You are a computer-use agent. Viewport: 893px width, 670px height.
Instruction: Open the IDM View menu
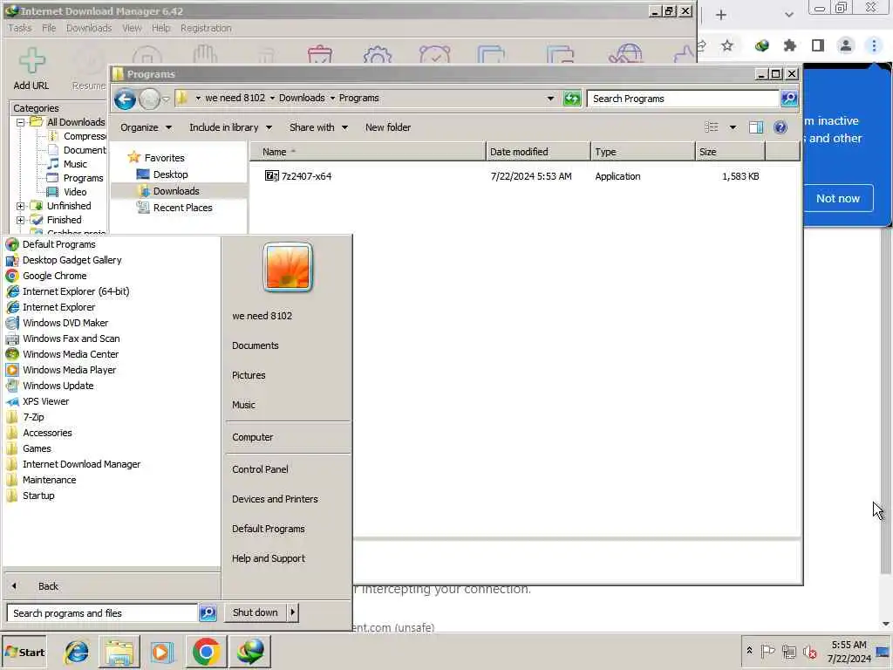[132, 28]
